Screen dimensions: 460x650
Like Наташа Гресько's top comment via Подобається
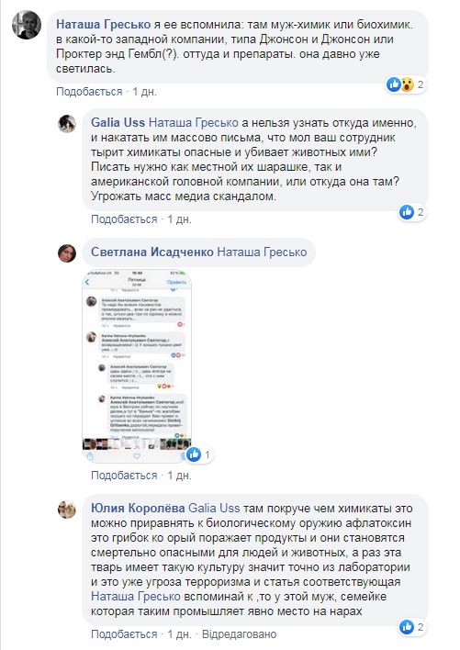[89, 92]
